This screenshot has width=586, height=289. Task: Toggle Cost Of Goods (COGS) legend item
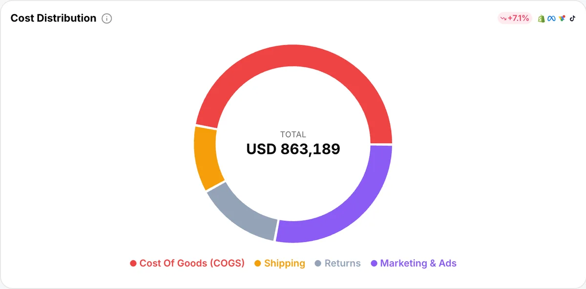point(187,263)
